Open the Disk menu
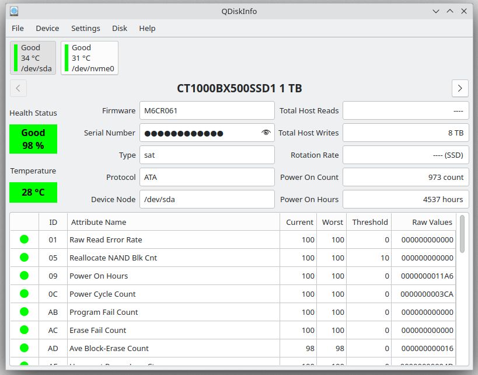The image size is (478, 375). (119, 28)
